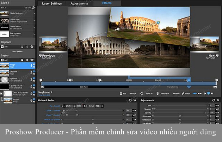The height and width of the screenshot is (142, 222).
Task: Click the add time button
Action: (176, 93)
